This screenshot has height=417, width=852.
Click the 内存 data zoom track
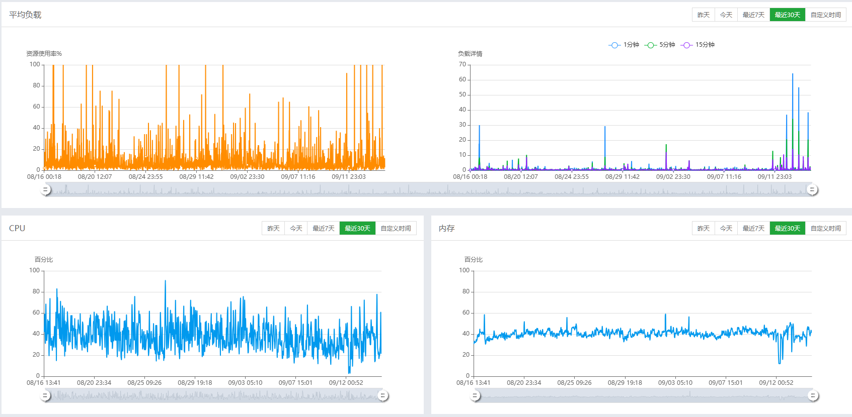click(644, 396)
